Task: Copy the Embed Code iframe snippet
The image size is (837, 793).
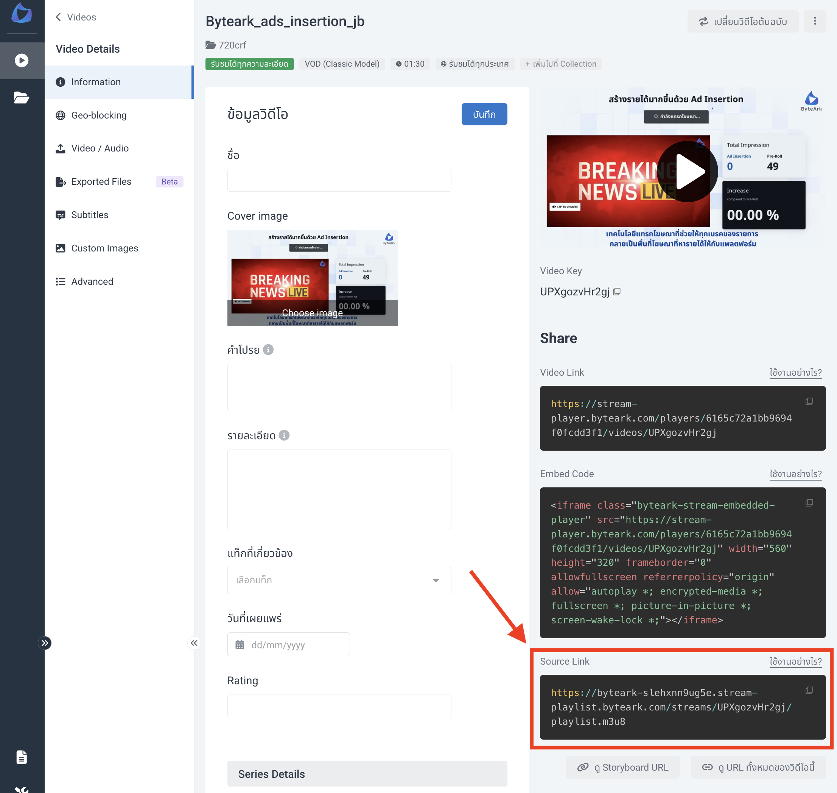Action: point(809,503)
